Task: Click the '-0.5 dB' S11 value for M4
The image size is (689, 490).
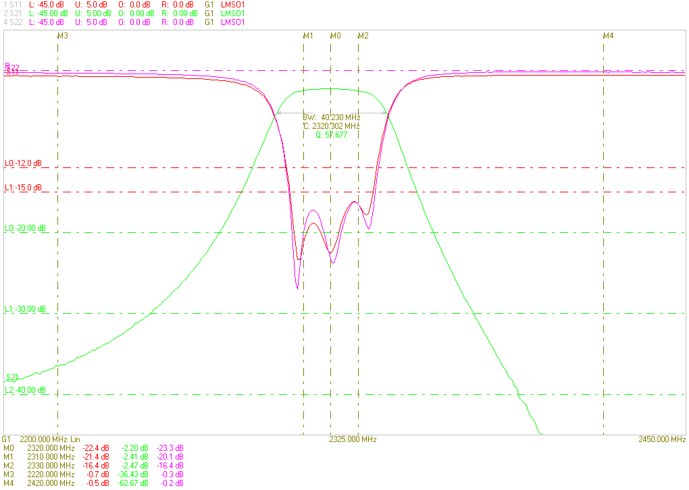Action: [x=99, y=483]
